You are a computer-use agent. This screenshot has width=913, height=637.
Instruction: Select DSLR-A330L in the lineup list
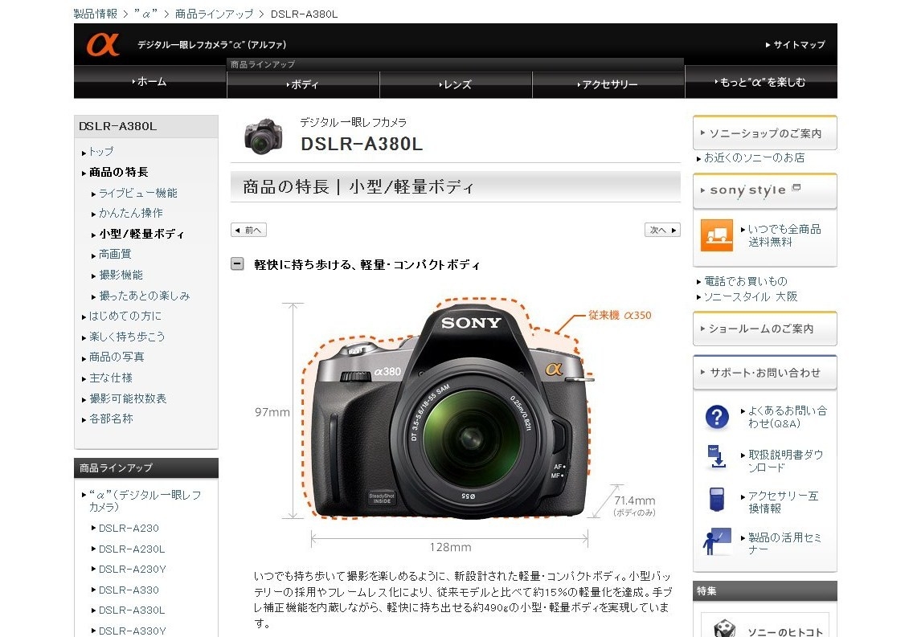click(132, 610)
